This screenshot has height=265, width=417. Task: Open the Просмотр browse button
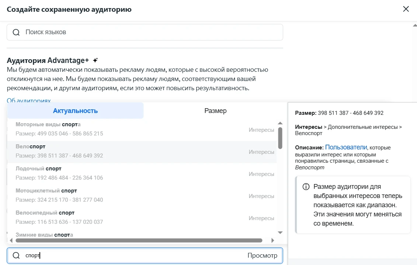pos(262,255)
